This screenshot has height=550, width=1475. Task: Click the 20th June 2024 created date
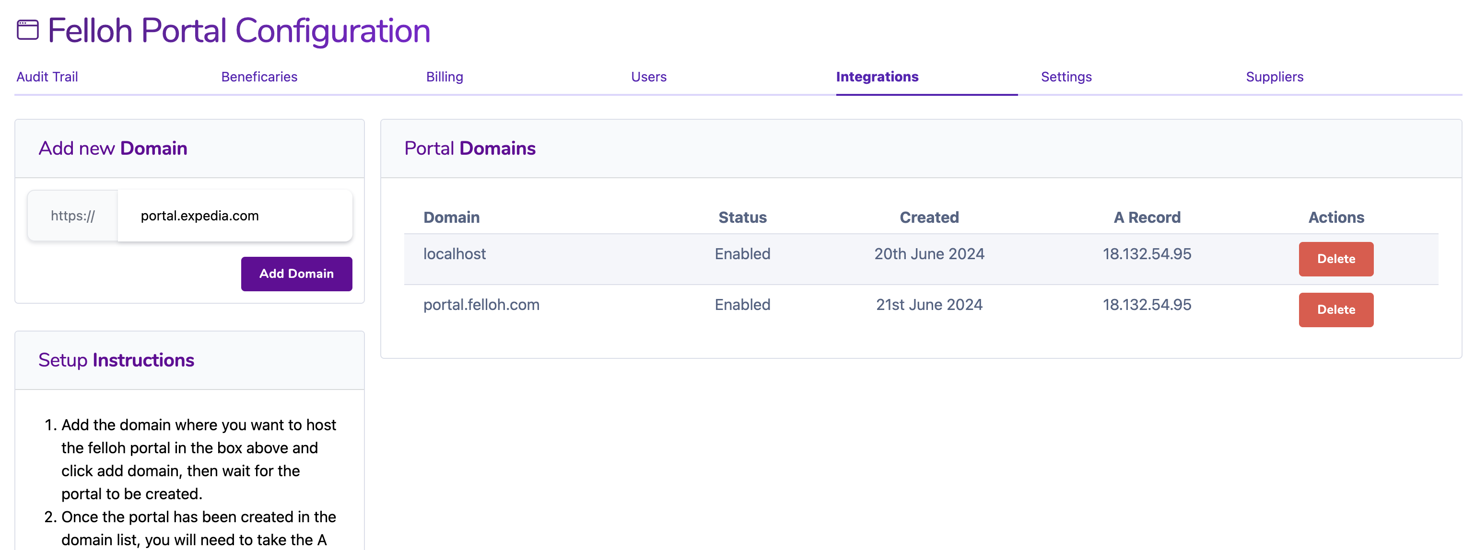pyautogui.click(x=929, y=253)
